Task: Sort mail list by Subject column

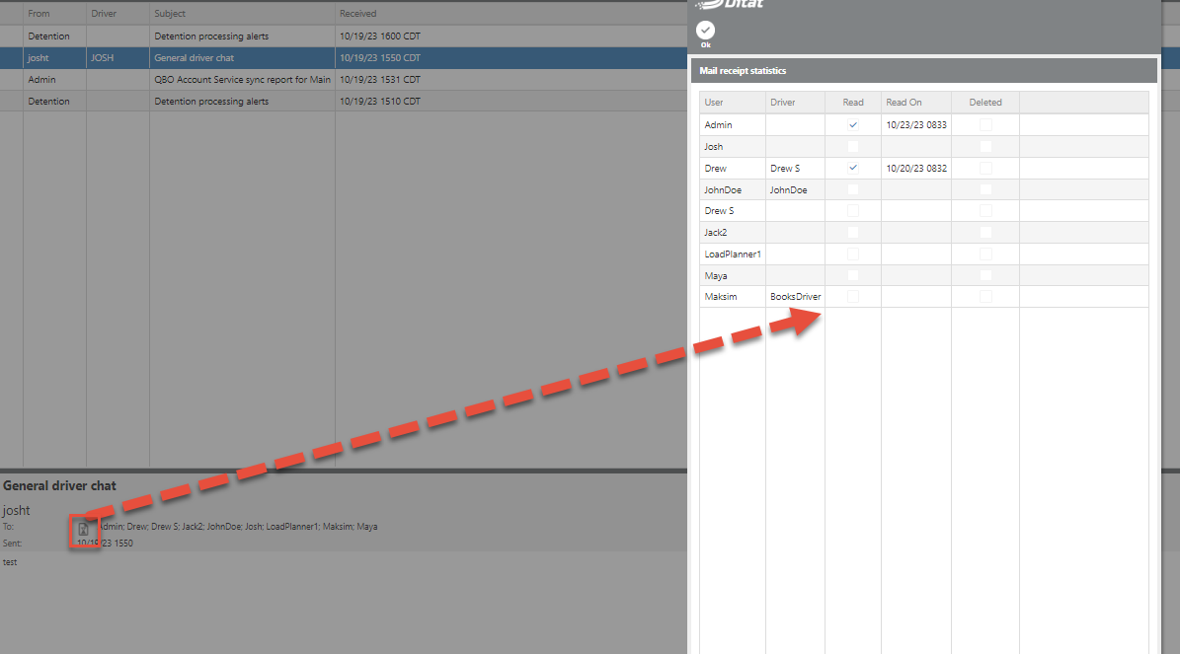Action: 170,14
